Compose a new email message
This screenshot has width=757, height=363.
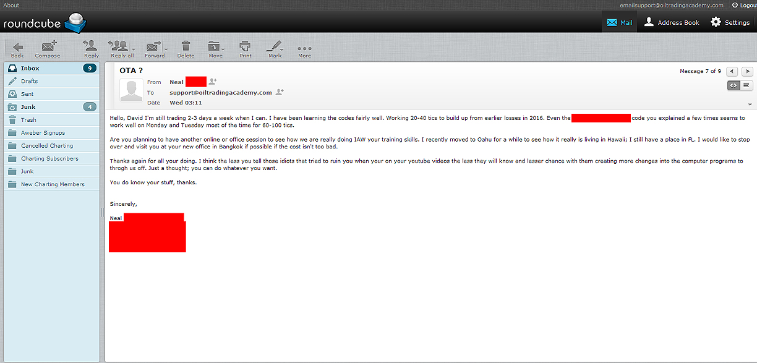[47, 49]
